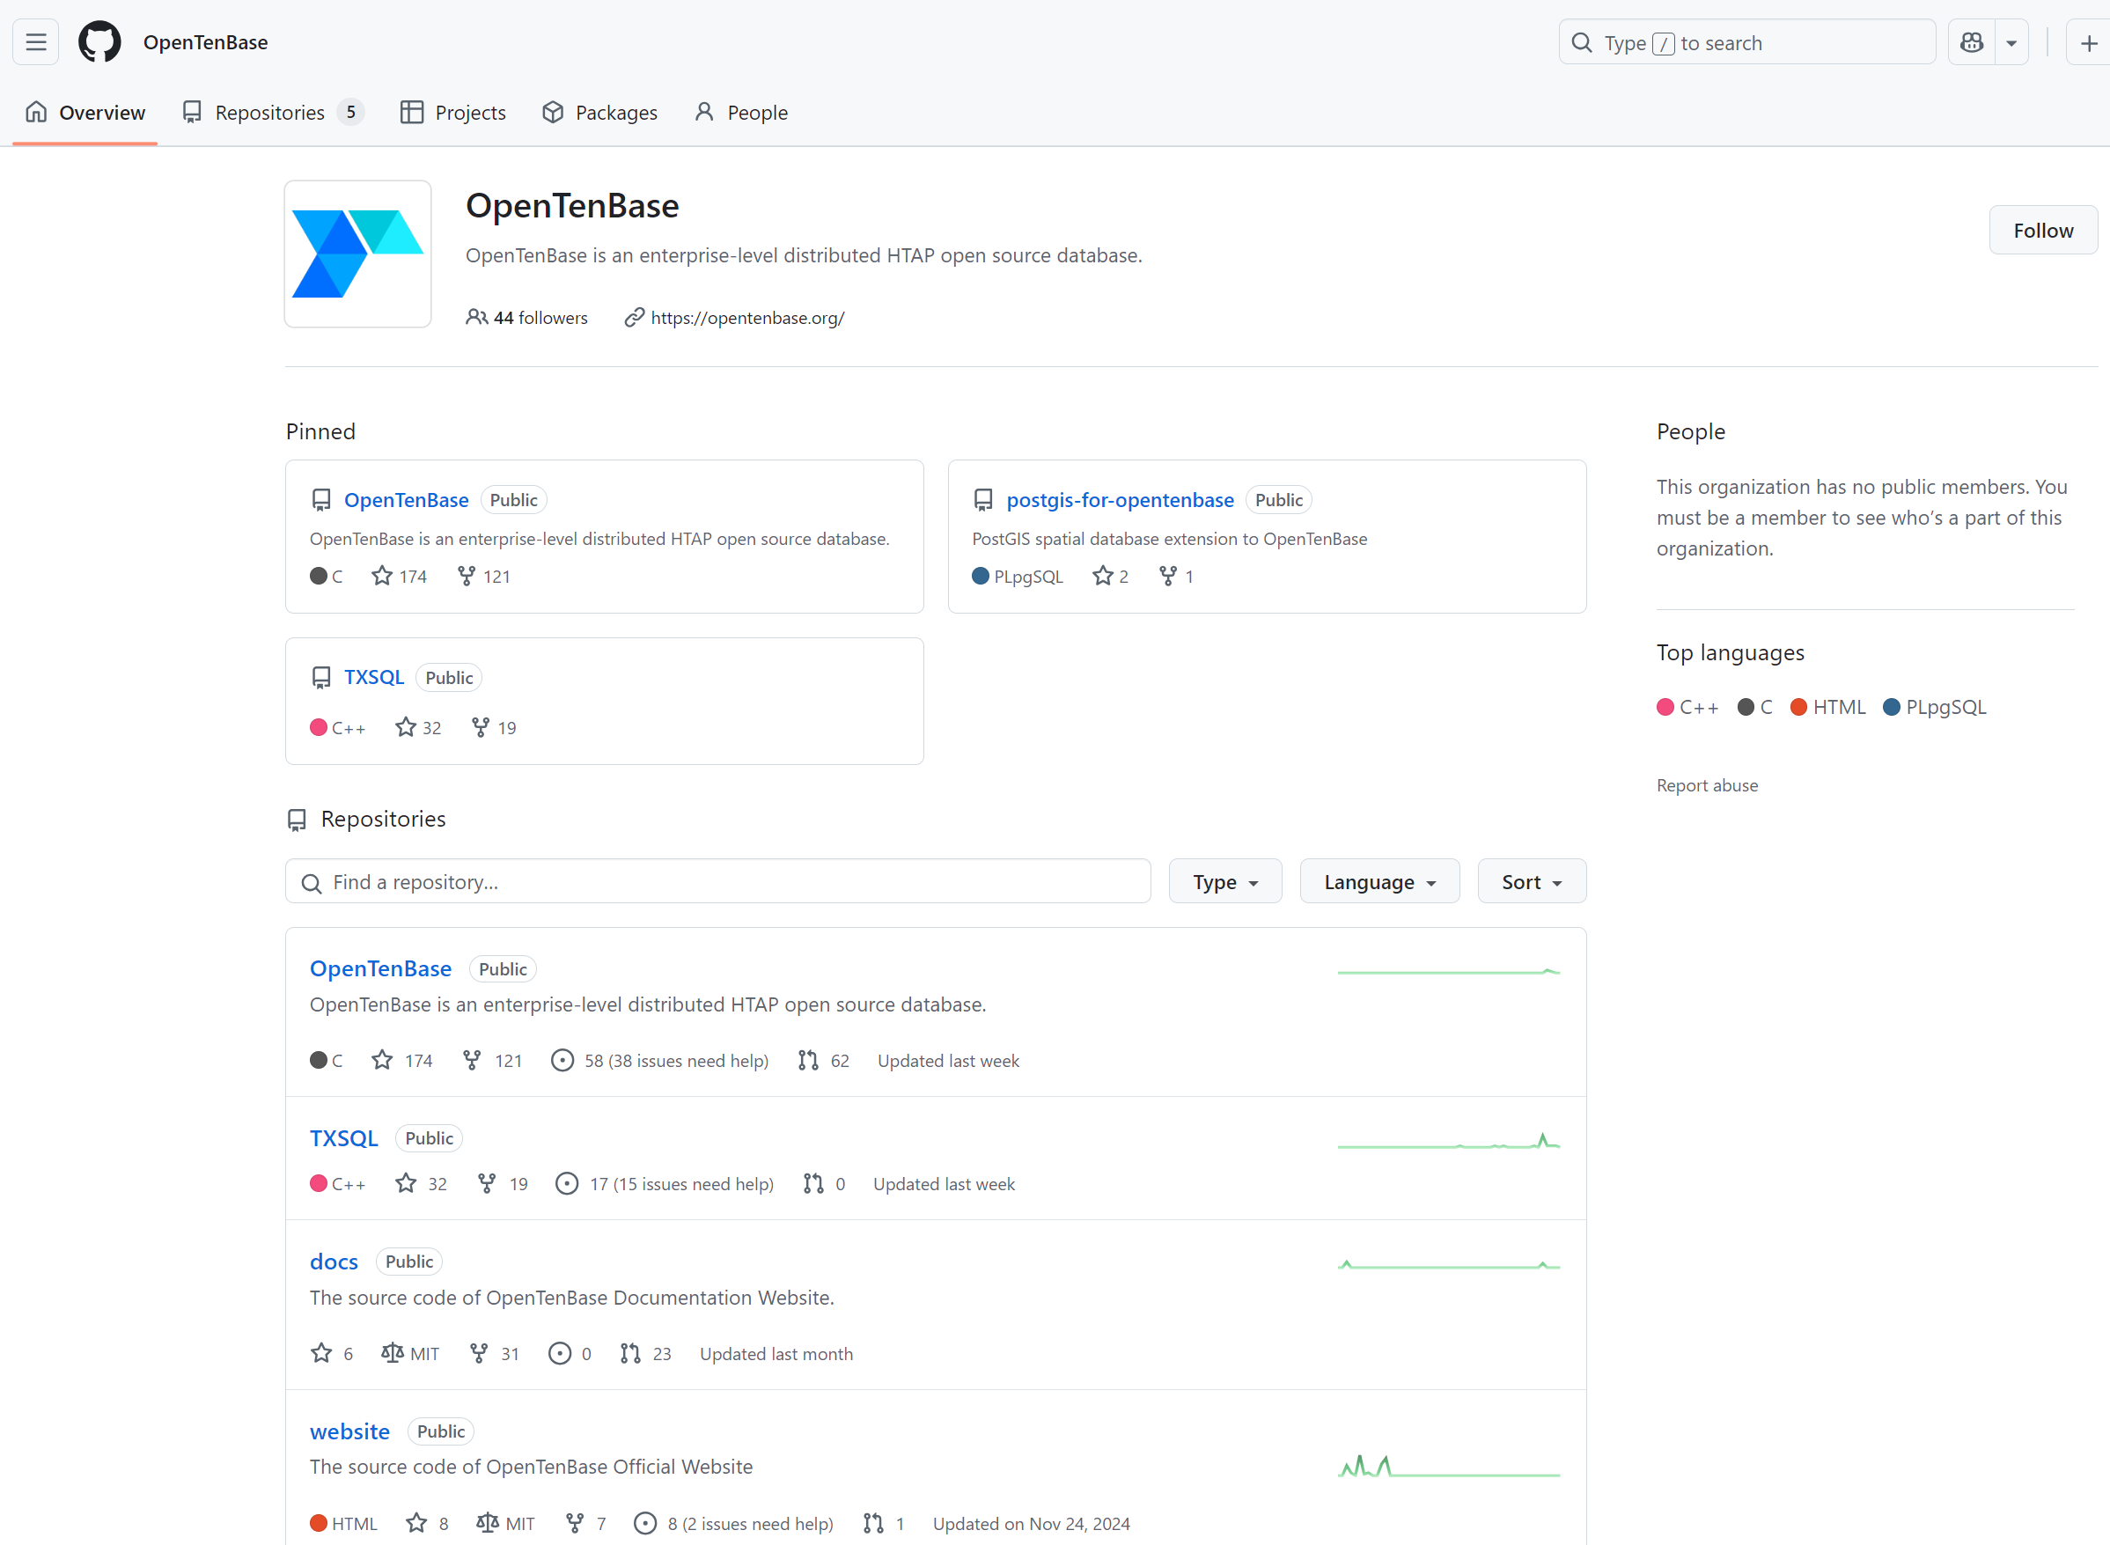Open pinned postgis-for-opentenbase repository
The image size is (2110, 1545).
click(1120, 499)
